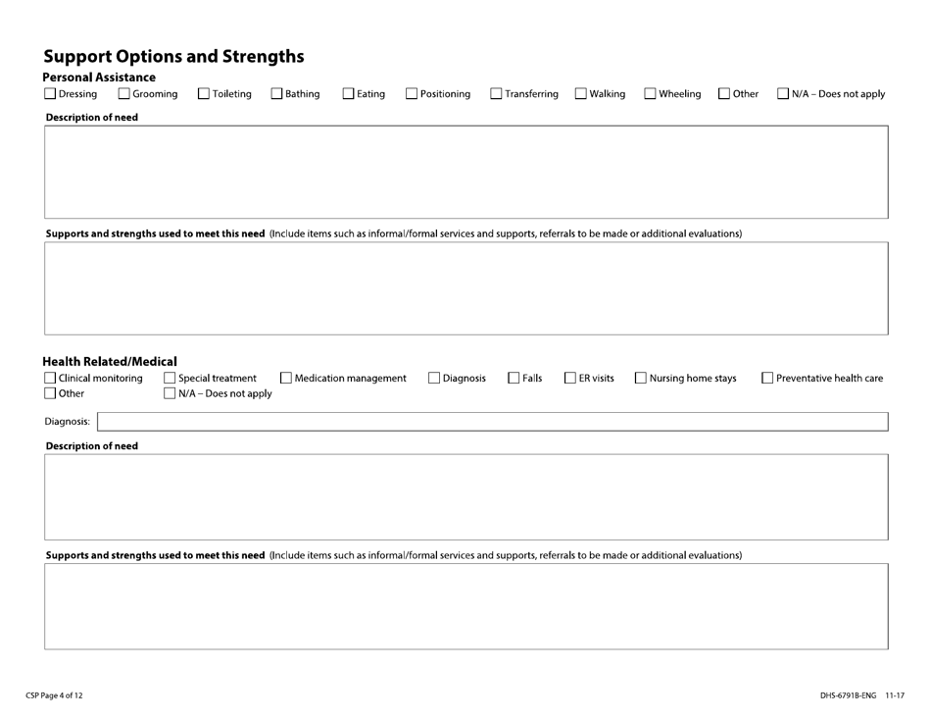
Task: Click the medical supports and strengths box
Action: (465, 605)
